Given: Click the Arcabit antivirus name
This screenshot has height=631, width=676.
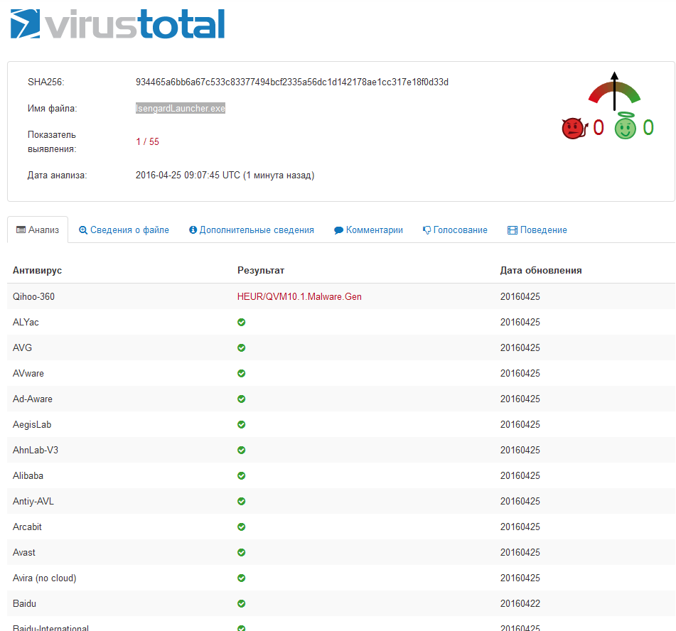Looking at the screenshot, I should 27,527.
